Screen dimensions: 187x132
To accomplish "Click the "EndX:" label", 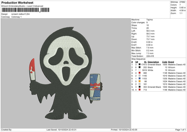I will pyautogui.click(x=134, y=42).
